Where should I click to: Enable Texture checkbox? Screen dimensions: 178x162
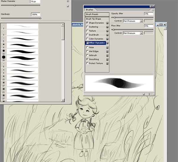(x=87, y=31)
